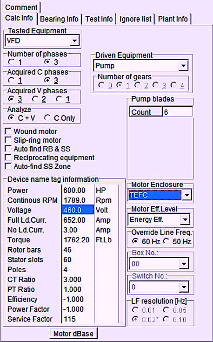
Task: Open the Plant Info tab
Action: pyautogui.click(x=173, y=19)
